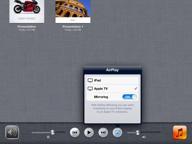Click the volume slider knob

(x=137, y=132)
